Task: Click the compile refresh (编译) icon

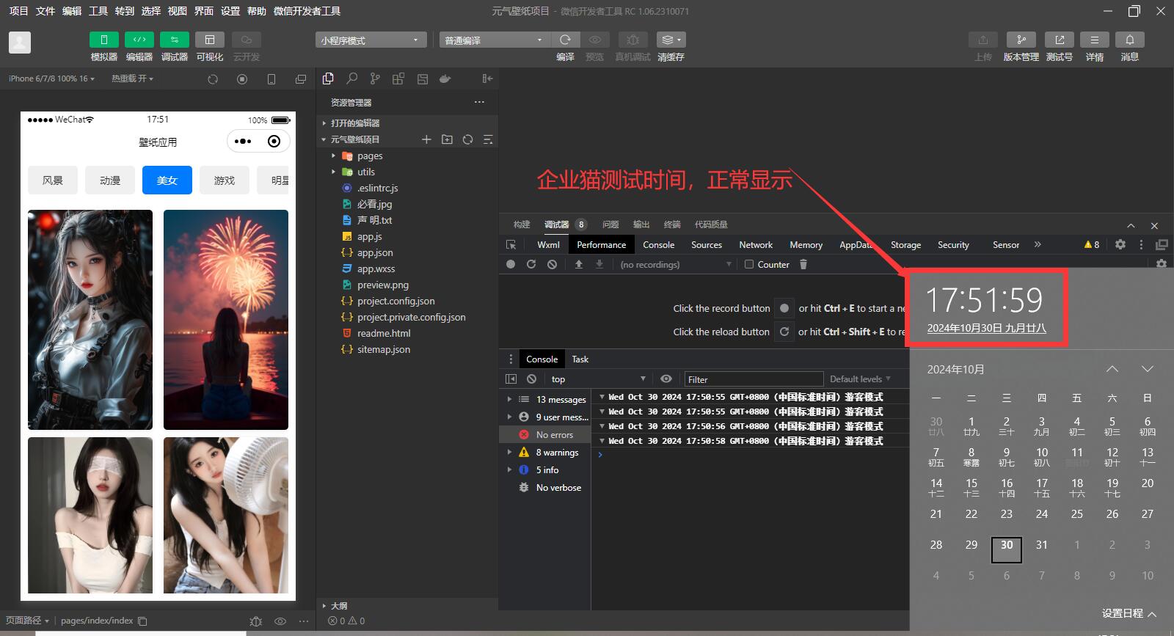Action: click(565, 40)
